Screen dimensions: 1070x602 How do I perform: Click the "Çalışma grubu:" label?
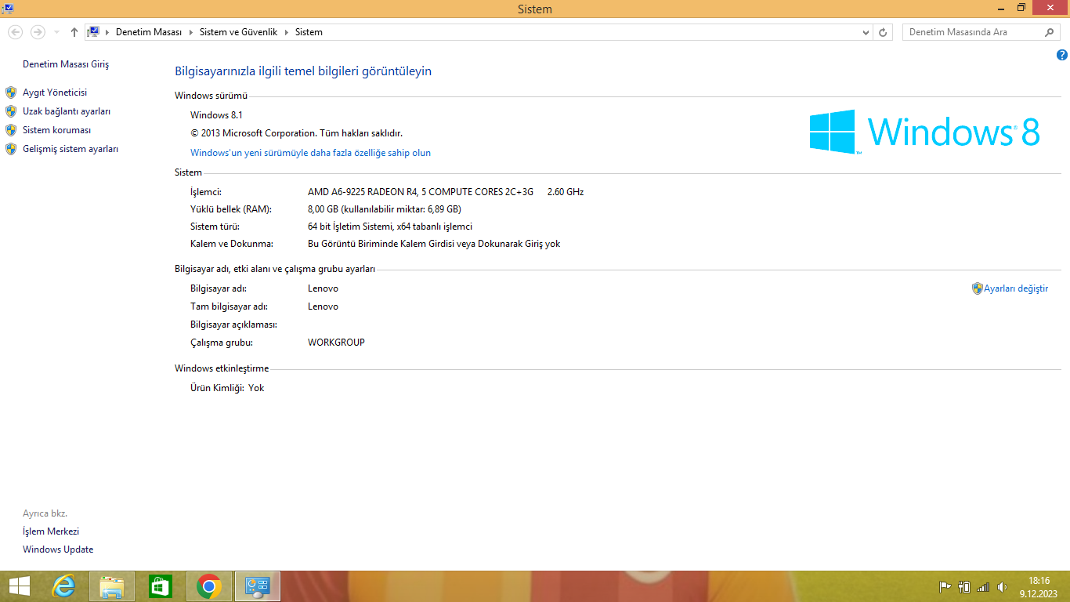[x=222, y=343]
